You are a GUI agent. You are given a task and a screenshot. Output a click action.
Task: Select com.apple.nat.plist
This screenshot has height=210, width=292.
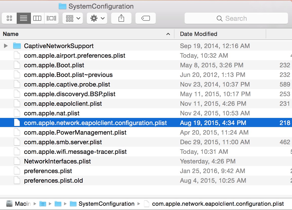point(52,113)
